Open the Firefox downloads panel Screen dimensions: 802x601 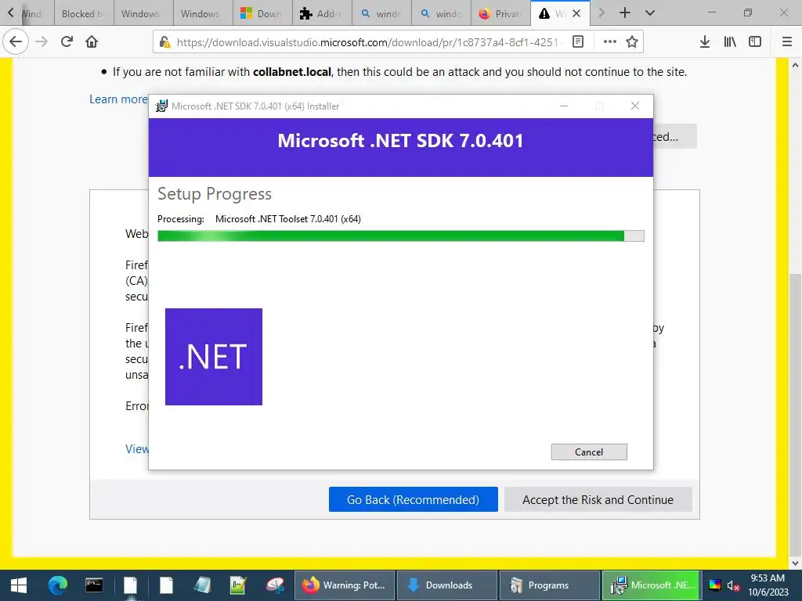coord(705,41)
